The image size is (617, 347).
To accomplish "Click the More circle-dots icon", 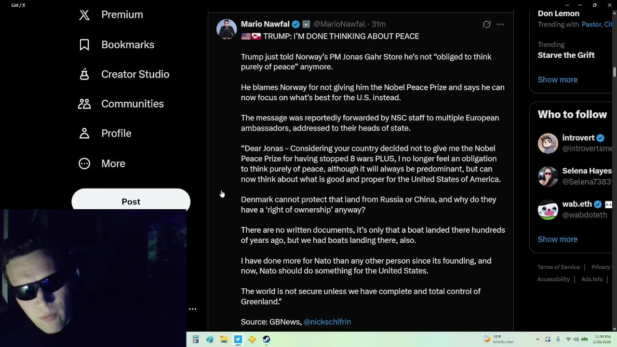I will pyautogui.click(x=84, y=164).
